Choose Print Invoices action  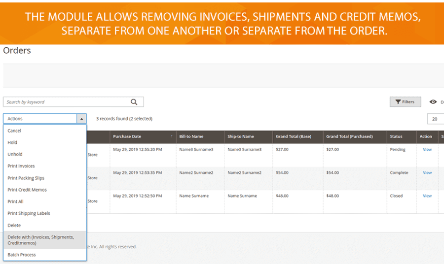[21, 166]
